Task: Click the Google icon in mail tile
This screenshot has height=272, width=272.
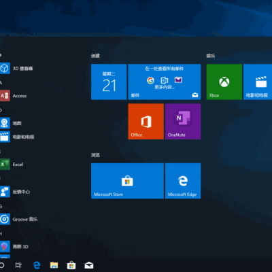Action: click(150, 80)
